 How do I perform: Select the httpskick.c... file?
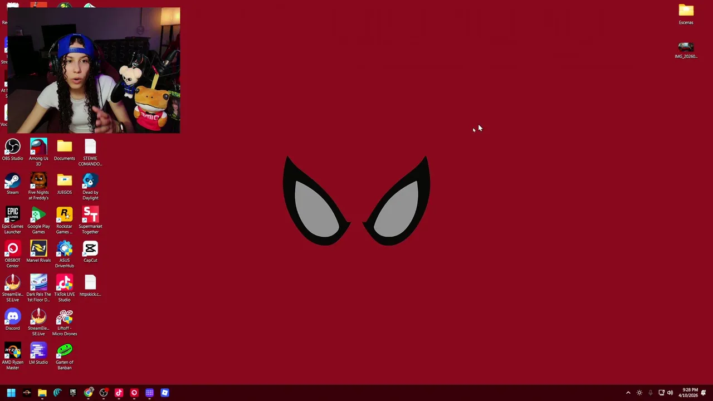(x=90, y=286)
